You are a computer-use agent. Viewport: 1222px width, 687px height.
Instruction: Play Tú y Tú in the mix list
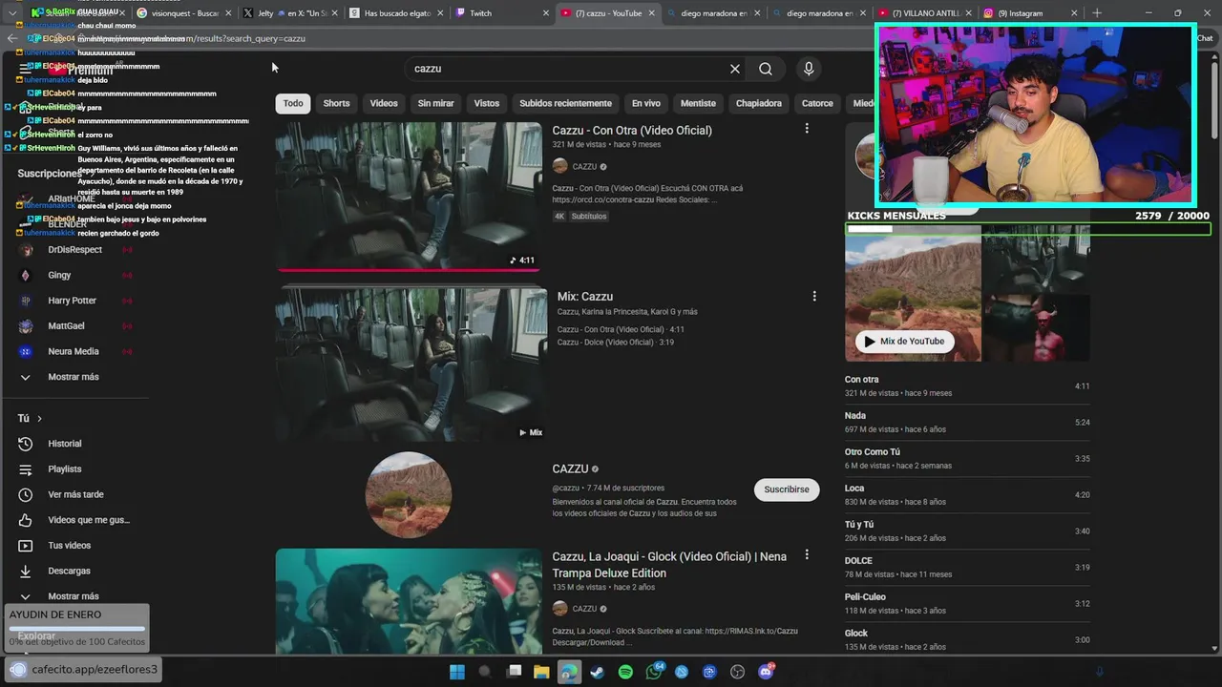pos(967,531)
